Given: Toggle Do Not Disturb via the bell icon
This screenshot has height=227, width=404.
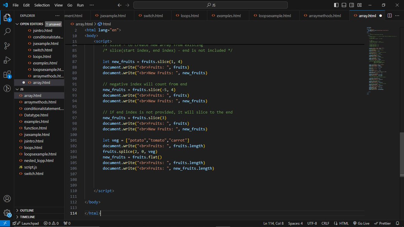Looking at the screenshot, I should [398, 223].
